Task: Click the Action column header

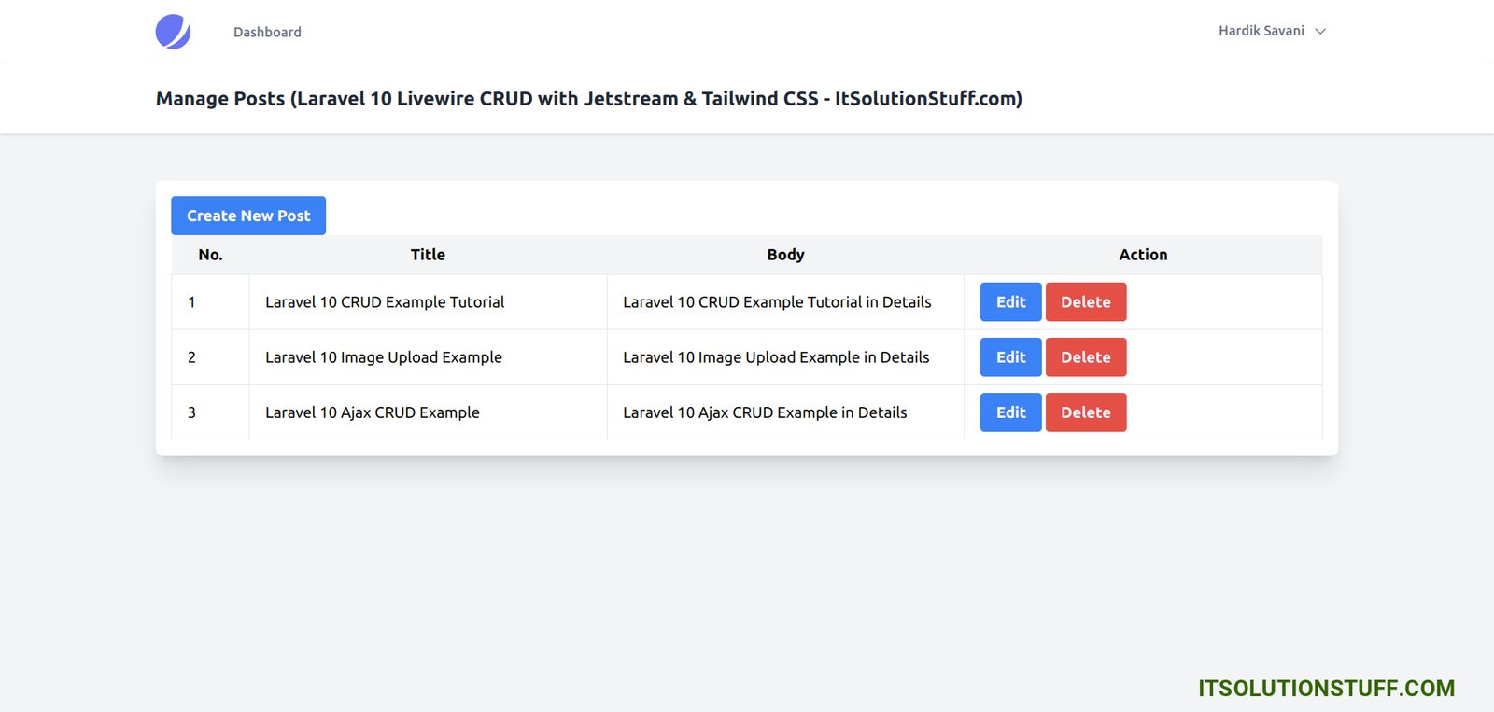Action: click(x=1143, y=255)
